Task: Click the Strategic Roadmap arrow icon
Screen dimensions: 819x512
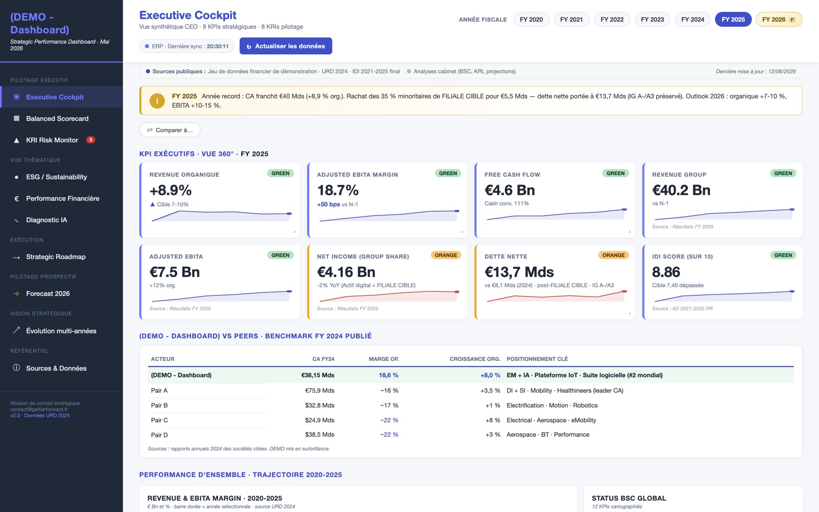Action: [x=16, y=257]
